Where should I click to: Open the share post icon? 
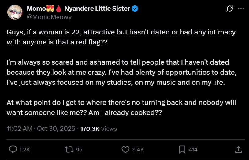point(238,149)
